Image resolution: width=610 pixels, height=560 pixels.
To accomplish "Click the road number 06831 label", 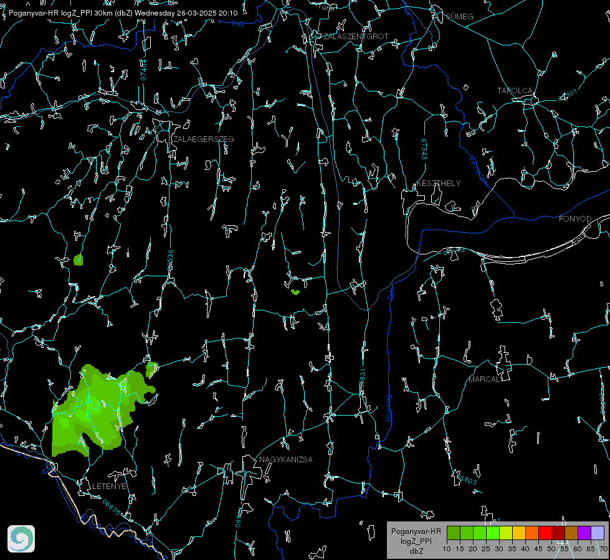I will [x=363, y=379].
